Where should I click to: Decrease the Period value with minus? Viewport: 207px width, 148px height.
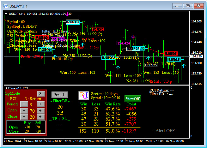click(24, 104)
